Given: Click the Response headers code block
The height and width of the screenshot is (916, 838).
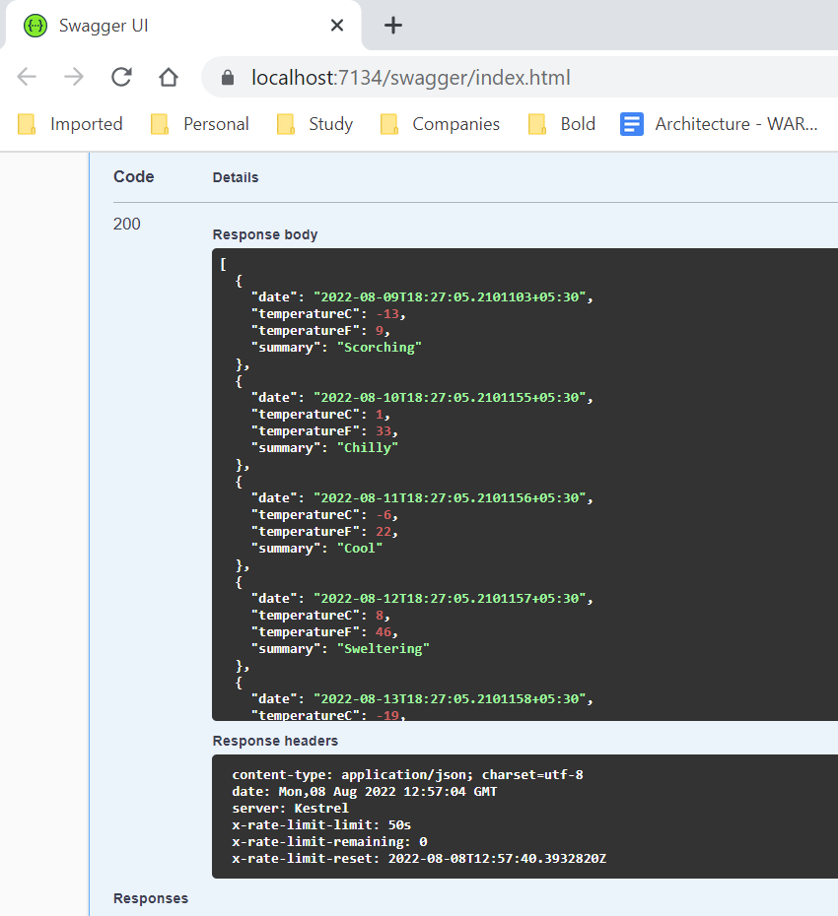Looking at the screenshot, I should coord(523,816).
